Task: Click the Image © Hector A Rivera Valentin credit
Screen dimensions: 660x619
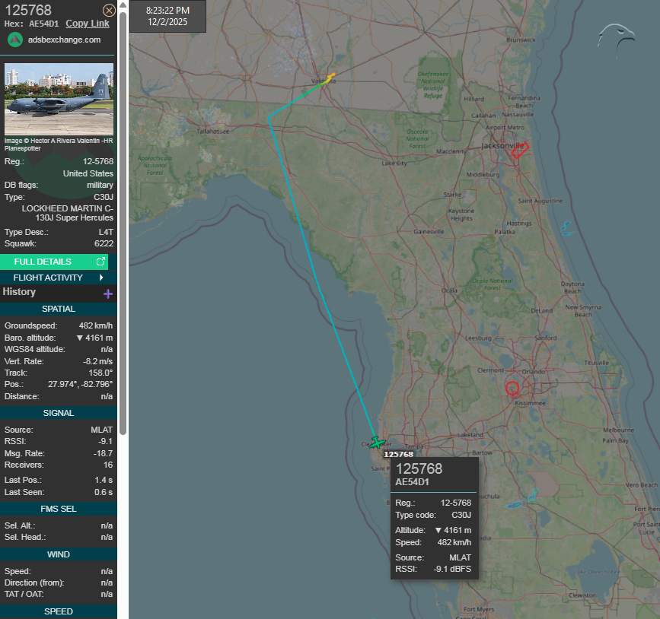Action: pos(59,144)
